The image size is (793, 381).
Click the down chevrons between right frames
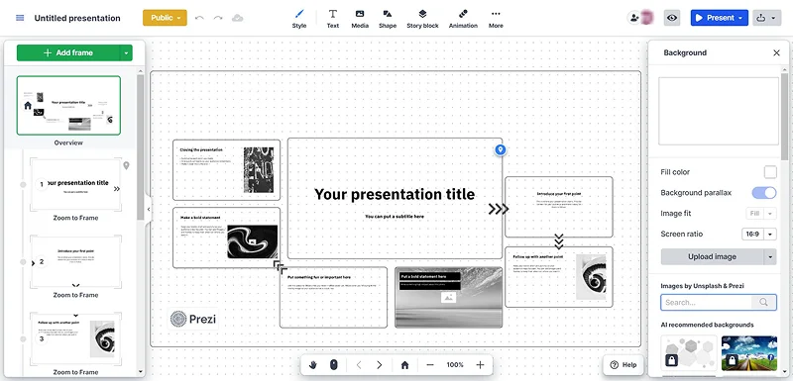tap(559, 241)
